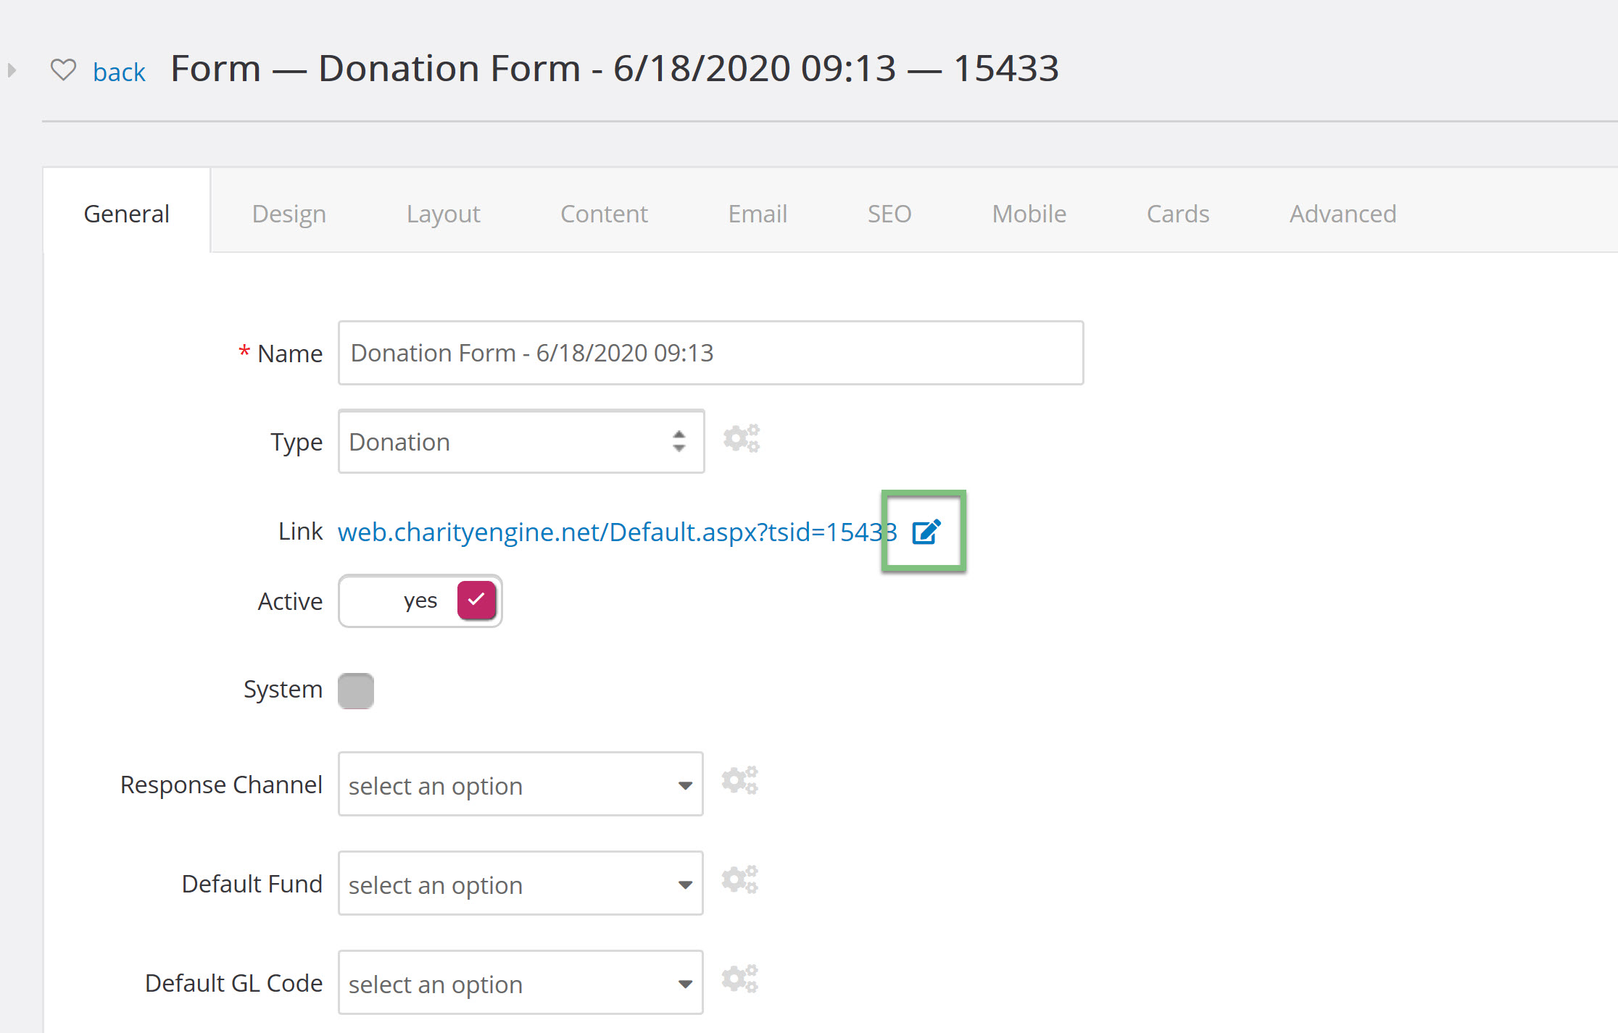Image resolution: width=1618 pixels, height=1033 pixels.
Task: Click into the Name input field
Action: point(711,353)
